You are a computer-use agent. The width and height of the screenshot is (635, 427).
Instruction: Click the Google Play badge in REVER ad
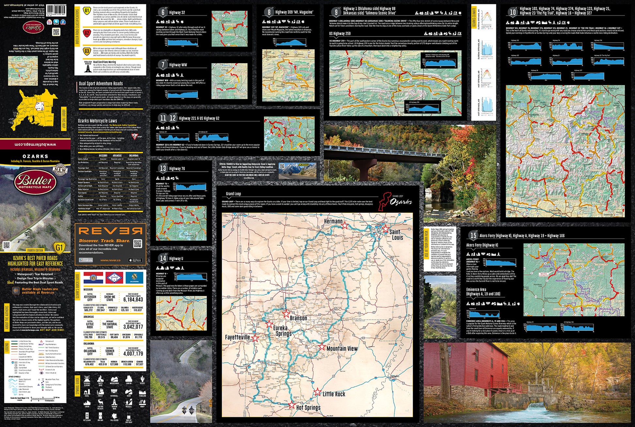click(x=86, y=260)
